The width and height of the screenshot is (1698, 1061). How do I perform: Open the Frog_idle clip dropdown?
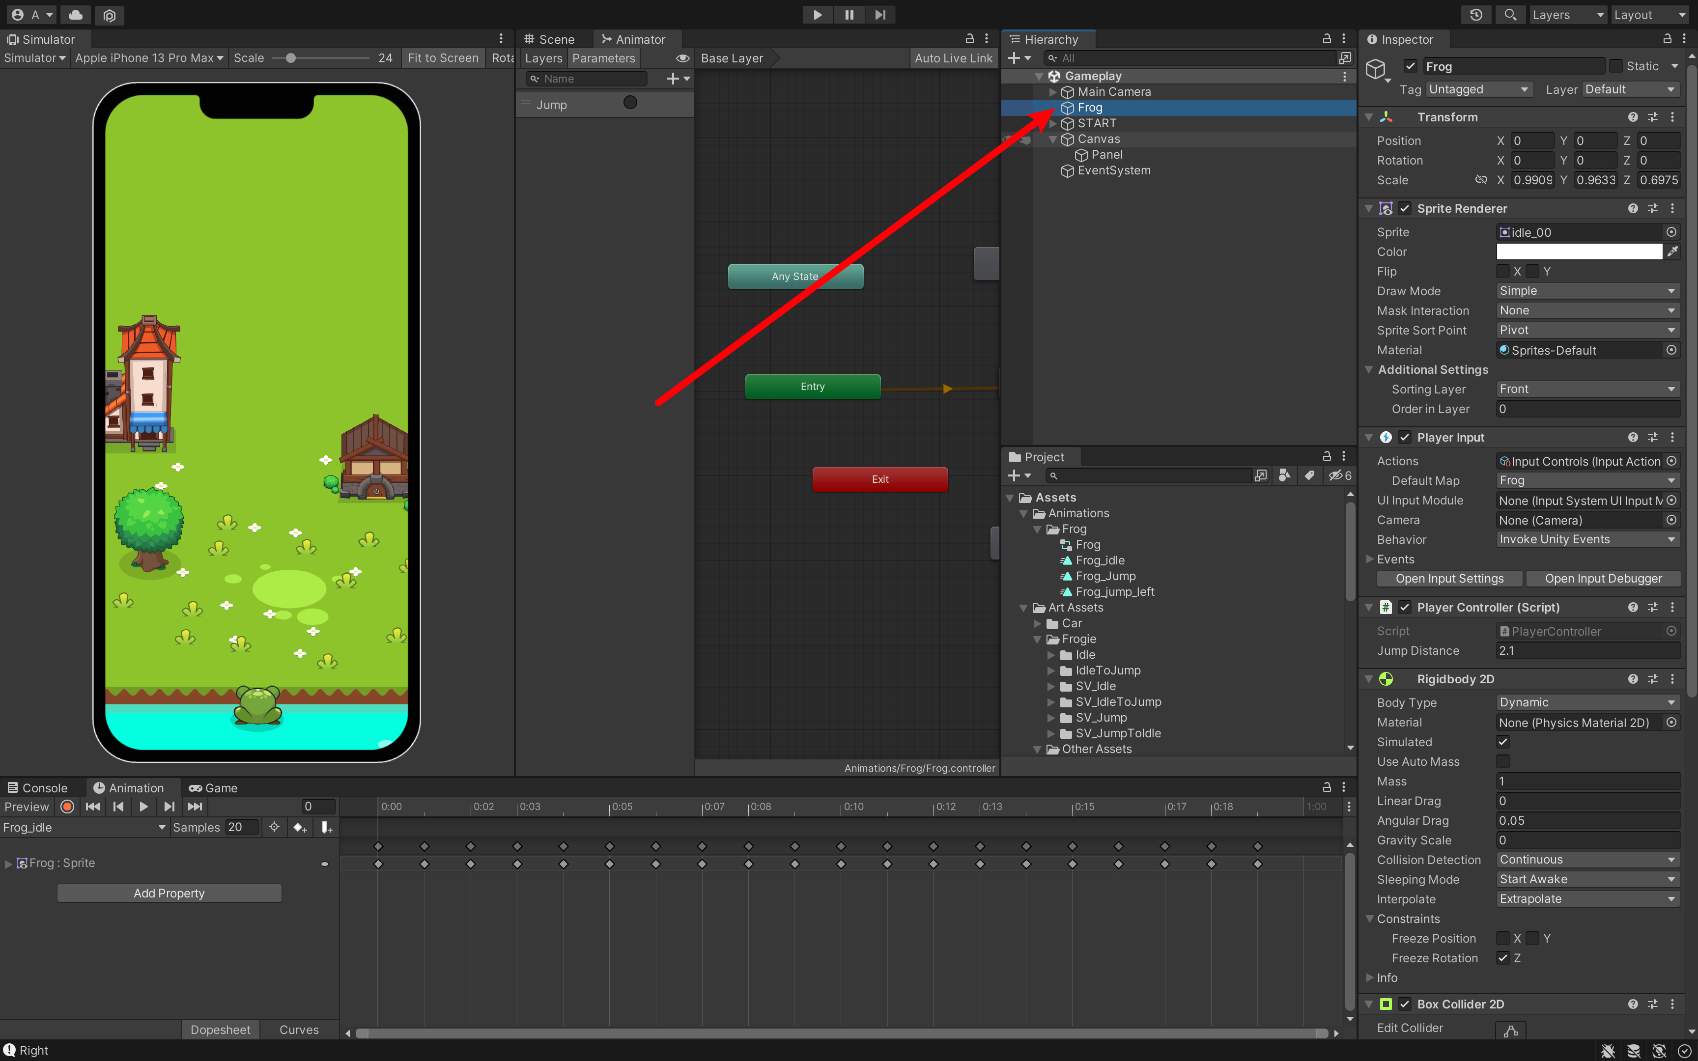[x=84, y=827]
